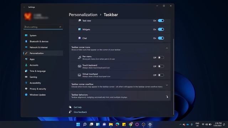Enable the Virtual touchpad toggle
Image resolution: width=228 pixels, height=128 pixels.
pos(161,75)
